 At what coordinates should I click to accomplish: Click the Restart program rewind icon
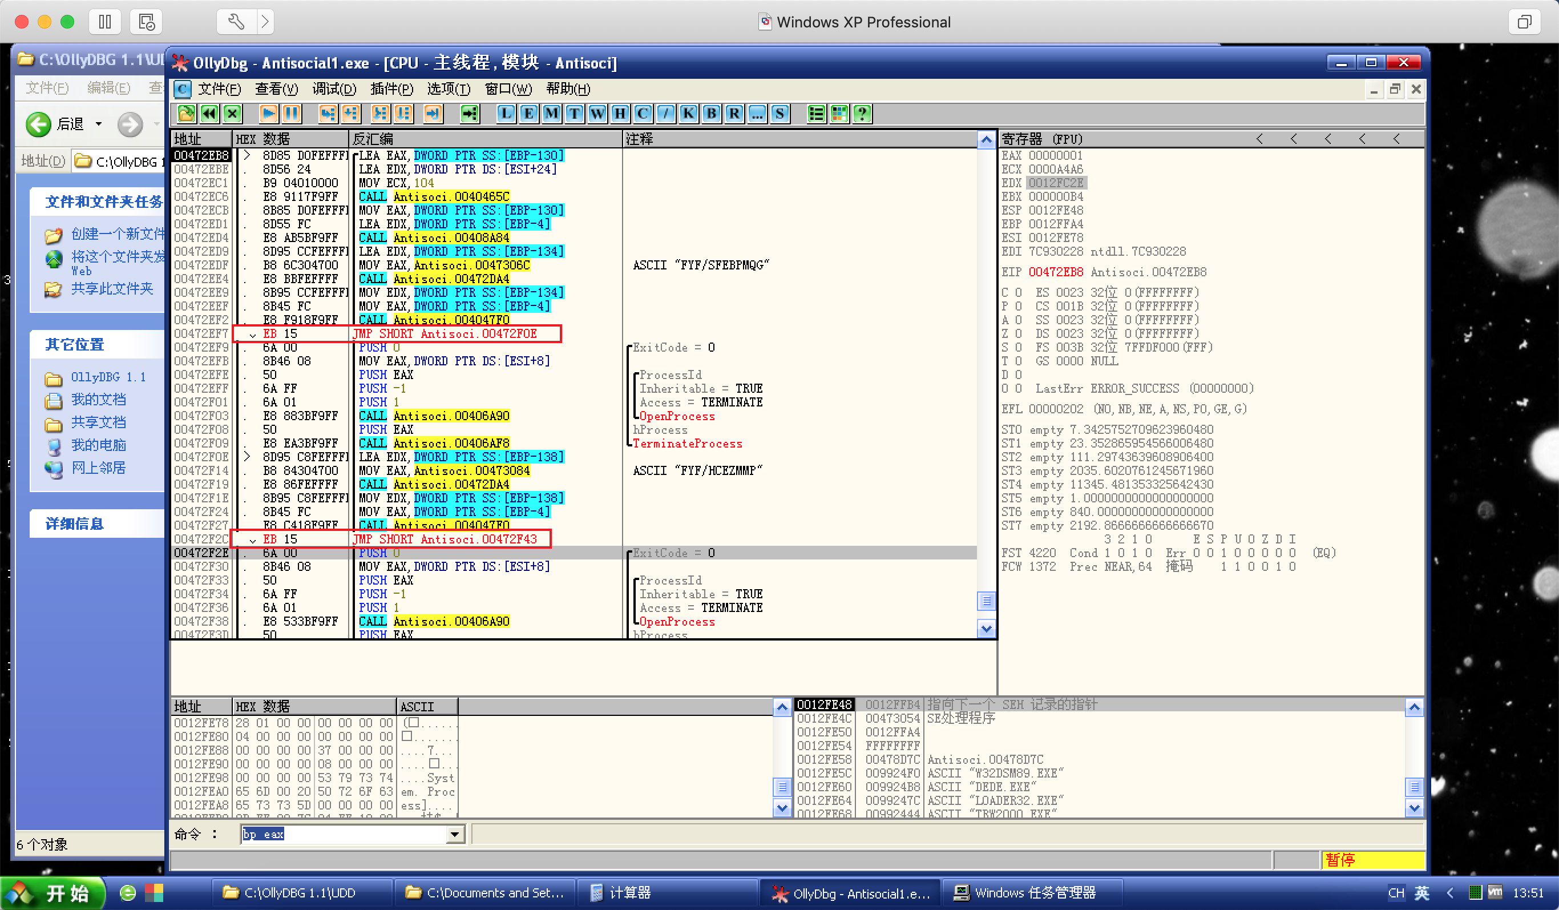pos(209,113)
